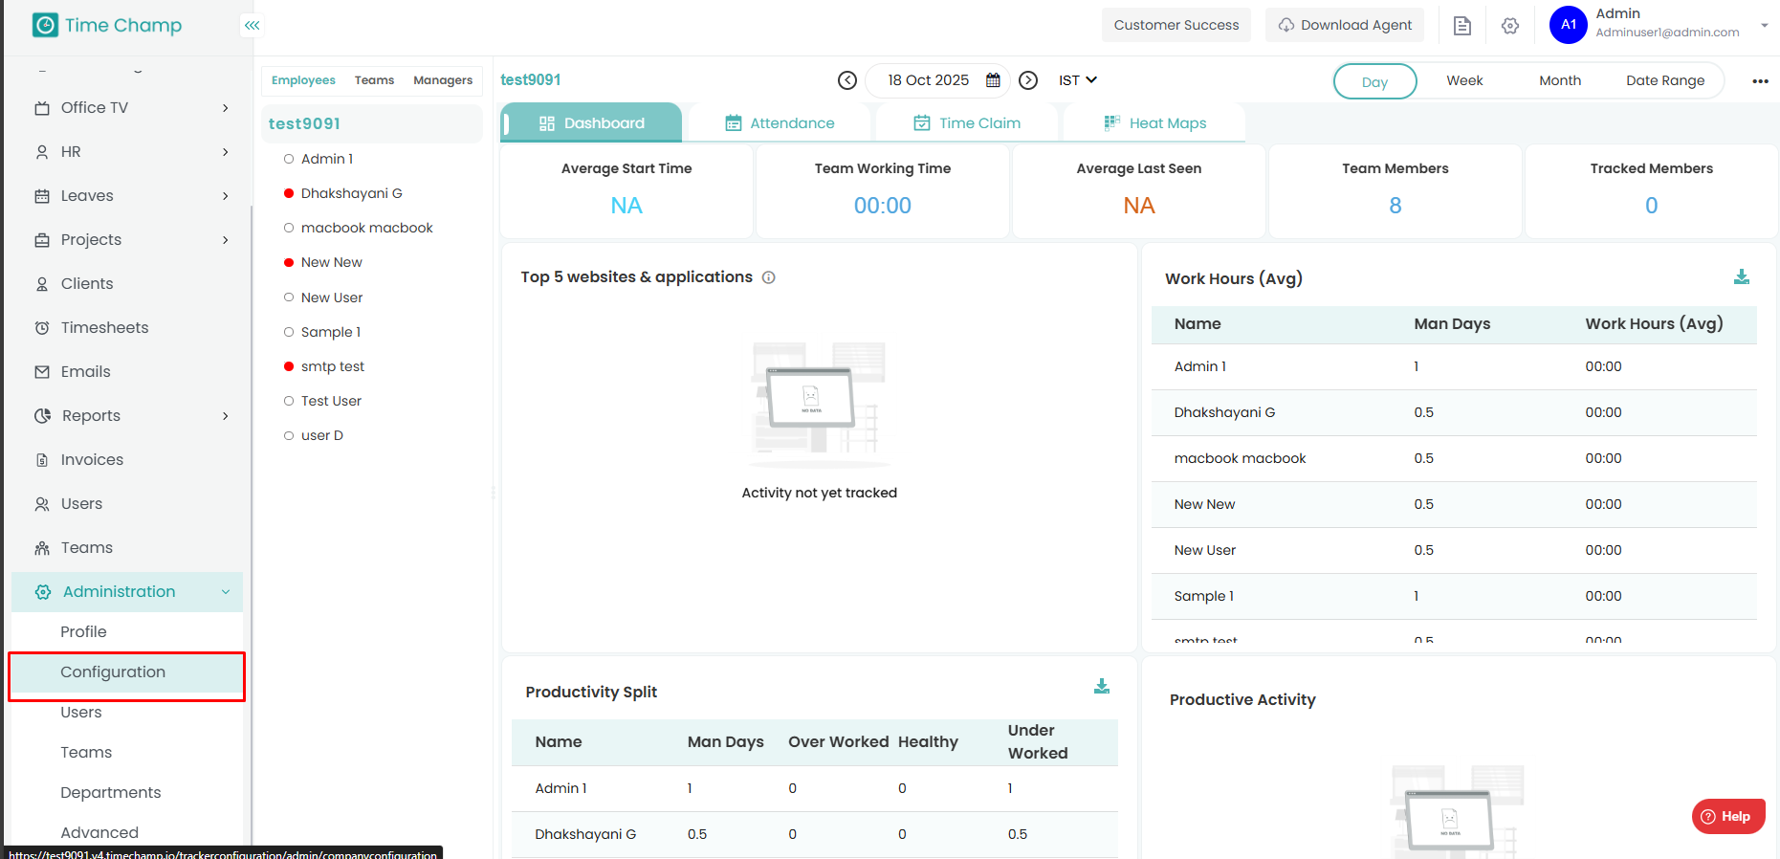1780x859 pixels.
Task: Click the Customer Success button
Action: (x=1176, y=25)
